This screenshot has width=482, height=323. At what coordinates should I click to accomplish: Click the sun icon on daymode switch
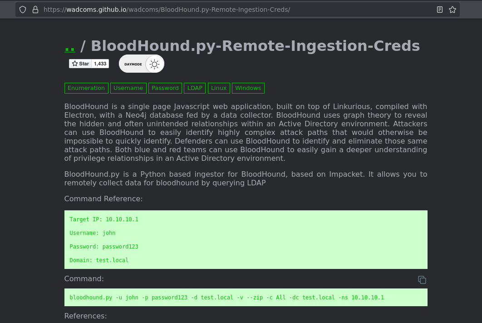(x=155, y=64)
